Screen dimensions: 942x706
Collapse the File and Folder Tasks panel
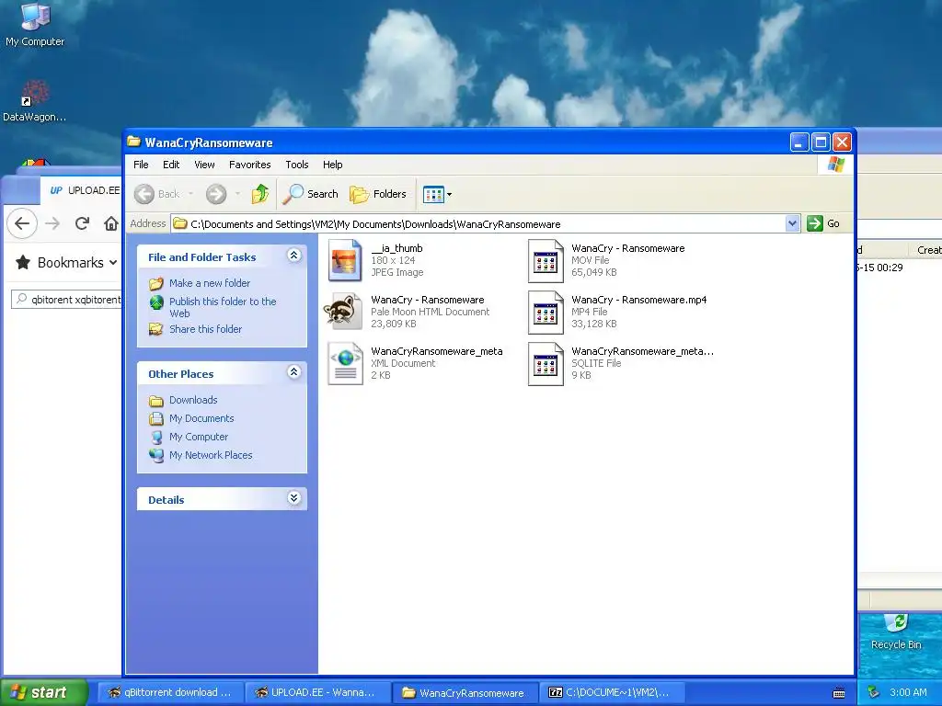pos(293,256)
